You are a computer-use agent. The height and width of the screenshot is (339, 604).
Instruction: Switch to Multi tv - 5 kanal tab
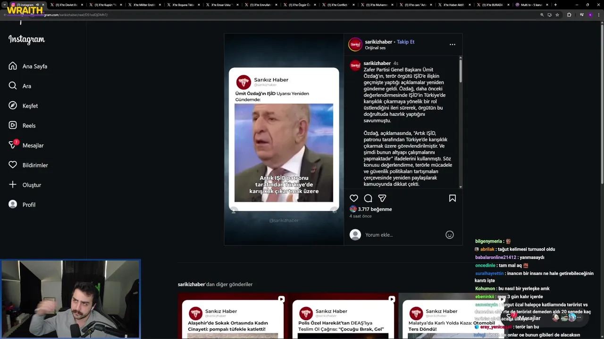point(531,5)
